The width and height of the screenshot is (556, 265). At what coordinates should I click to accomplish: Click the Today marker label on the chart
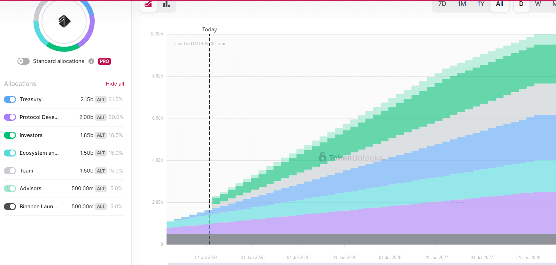[x=210, y=30]
